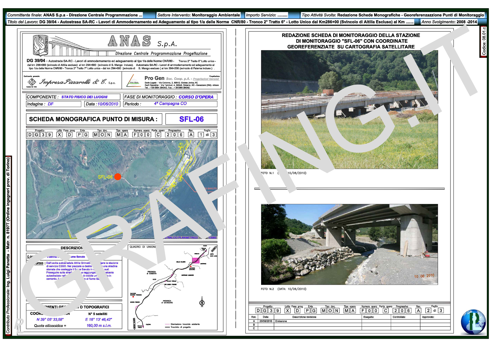Viewport: 492px width, 347px height.
Task: Click the north arrow compass symbol
Action: (x=202, y=303)
